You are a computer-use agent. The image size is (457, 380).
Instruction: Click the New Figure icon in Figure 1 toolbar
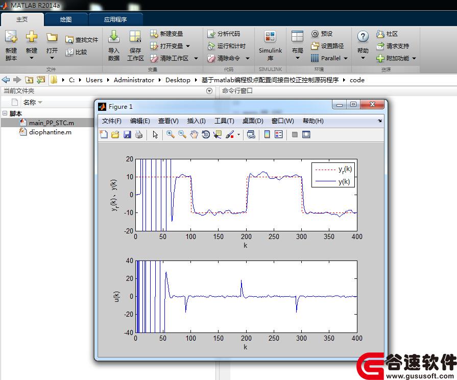[x=104, y=134]
